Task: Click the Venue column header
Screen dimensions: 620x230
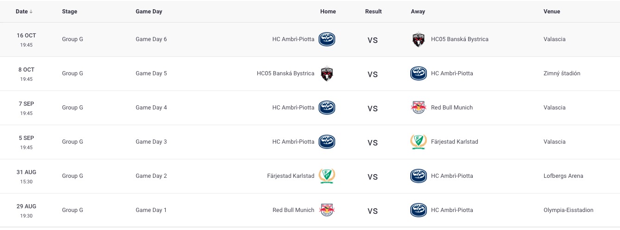Action: [551, 12]
